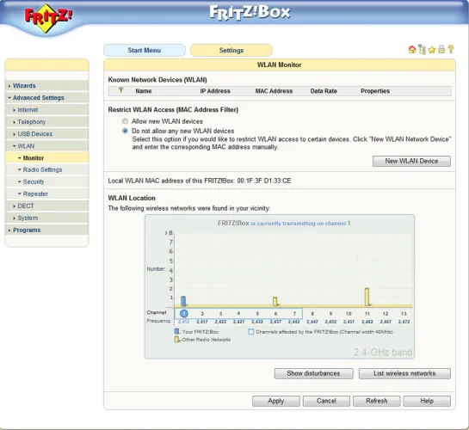Click the MAC Address column header
469x430 pixels.
tap(274, 91)
